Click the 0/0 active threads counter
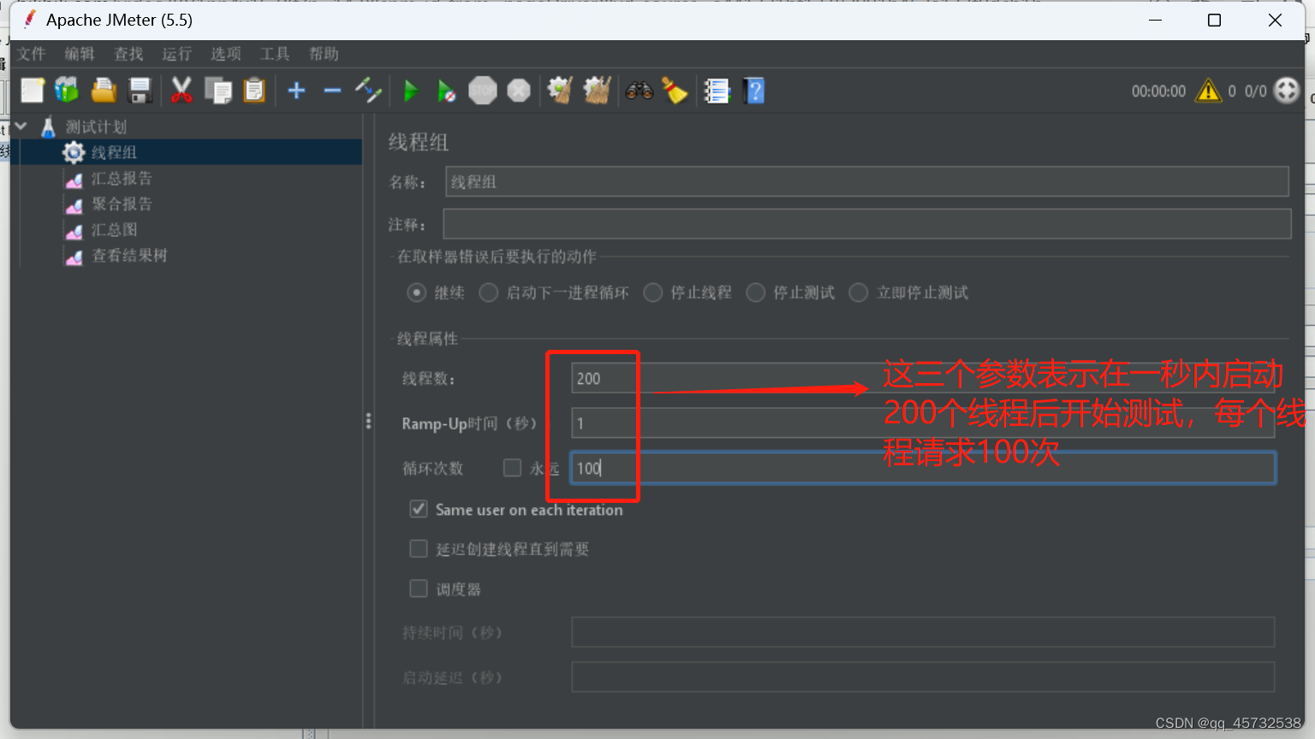This screenshot has width=1315, height=739. coord(1255,91)
